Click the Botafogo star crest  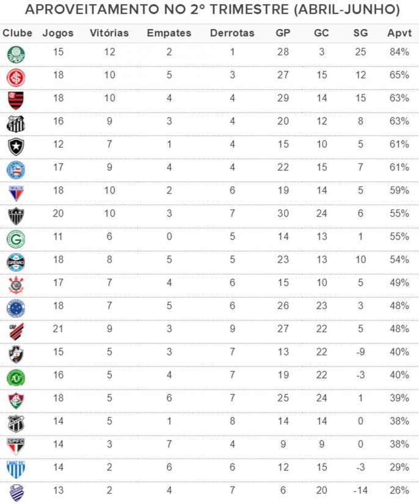coord(16,146)
